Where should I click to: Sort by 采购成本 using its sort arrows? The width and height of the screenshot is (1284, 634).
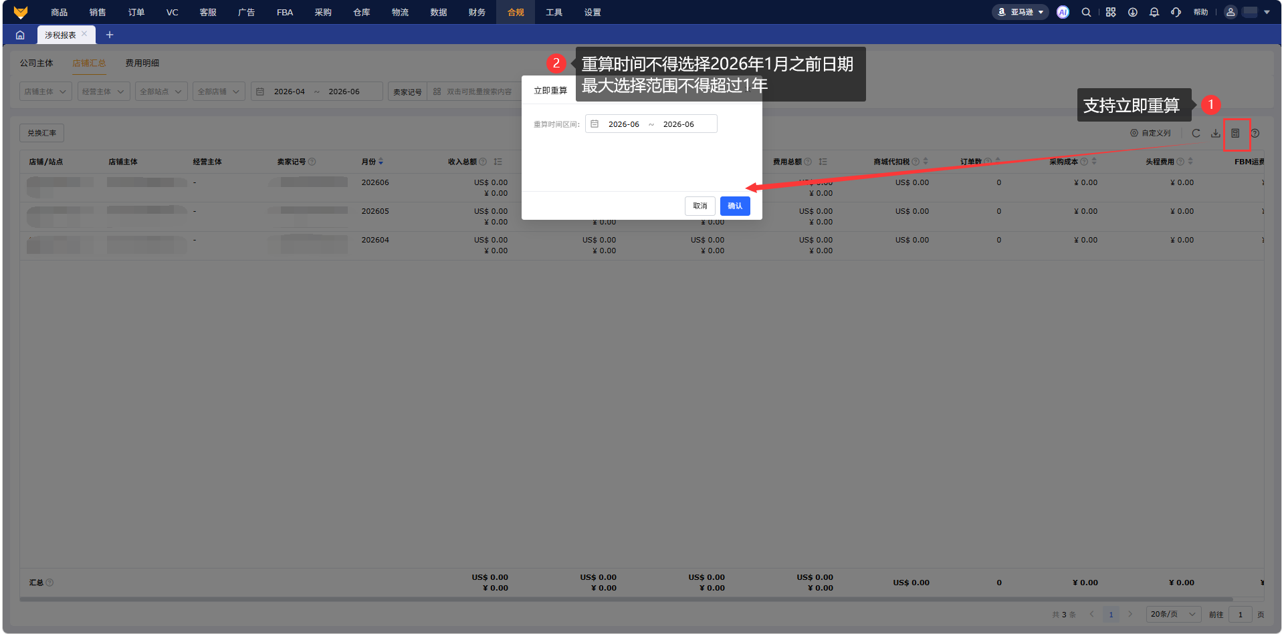(1094, 162)
